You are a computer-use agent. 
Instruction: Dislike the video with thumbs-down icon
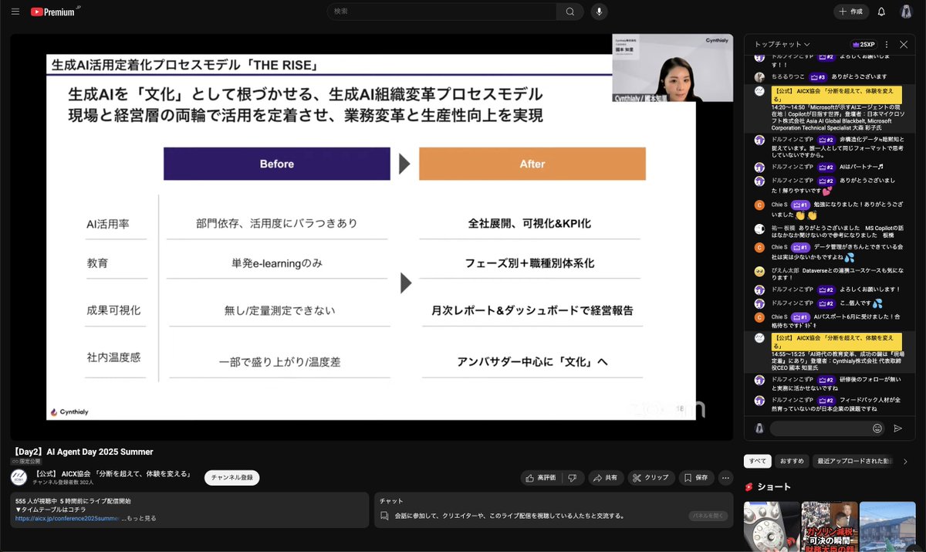click(573, 478)
